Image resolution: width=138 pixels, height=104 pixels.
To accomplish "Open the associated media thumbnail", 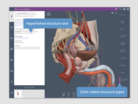I will pyautogui.click(x=18, y=93).
